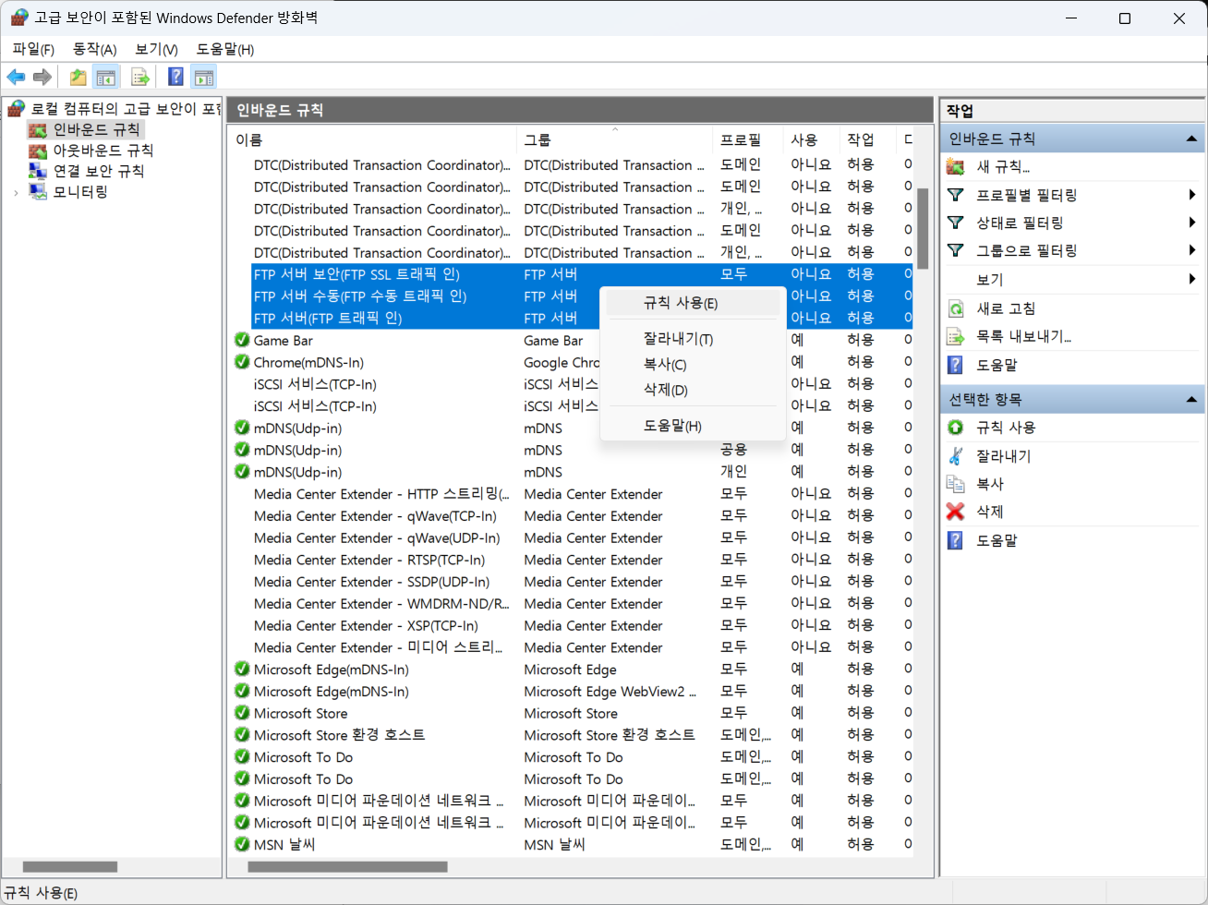Click the red X 삭제 icon
This screenshot has width=1208, height=905.
click(956, 511)
